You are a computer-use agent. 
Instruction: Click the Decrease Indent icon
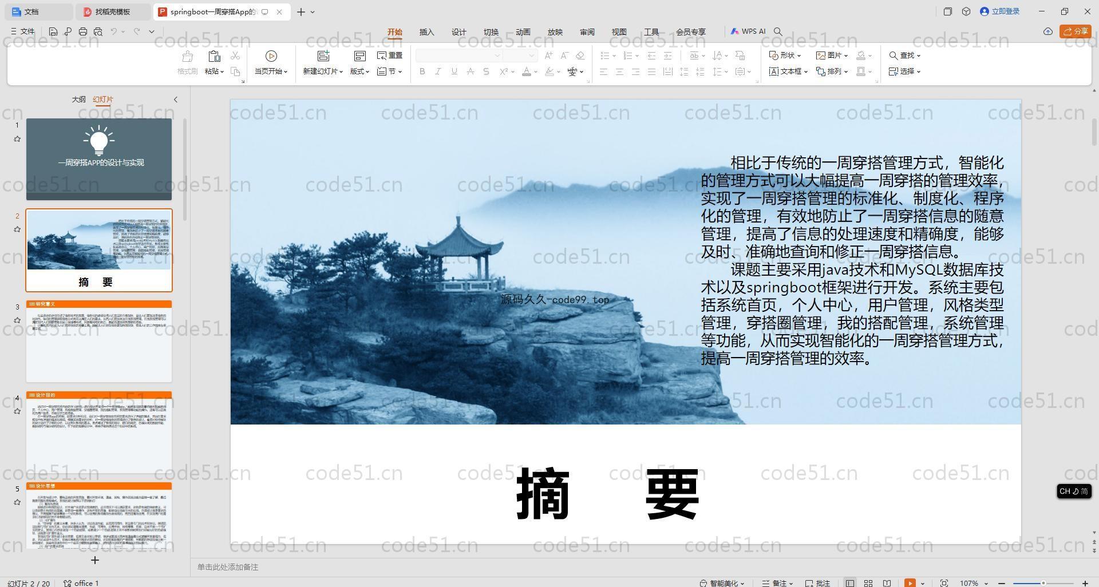click(651, 55)
